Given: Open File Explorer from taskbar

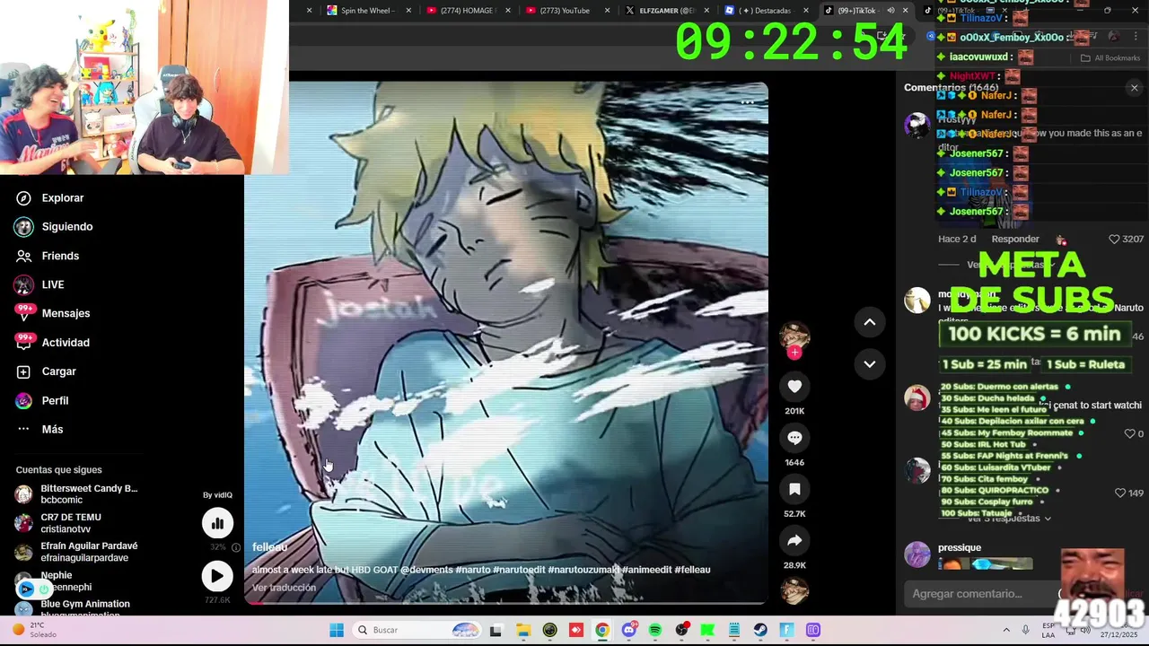Looking at the screenshot, I should (522, 630).
